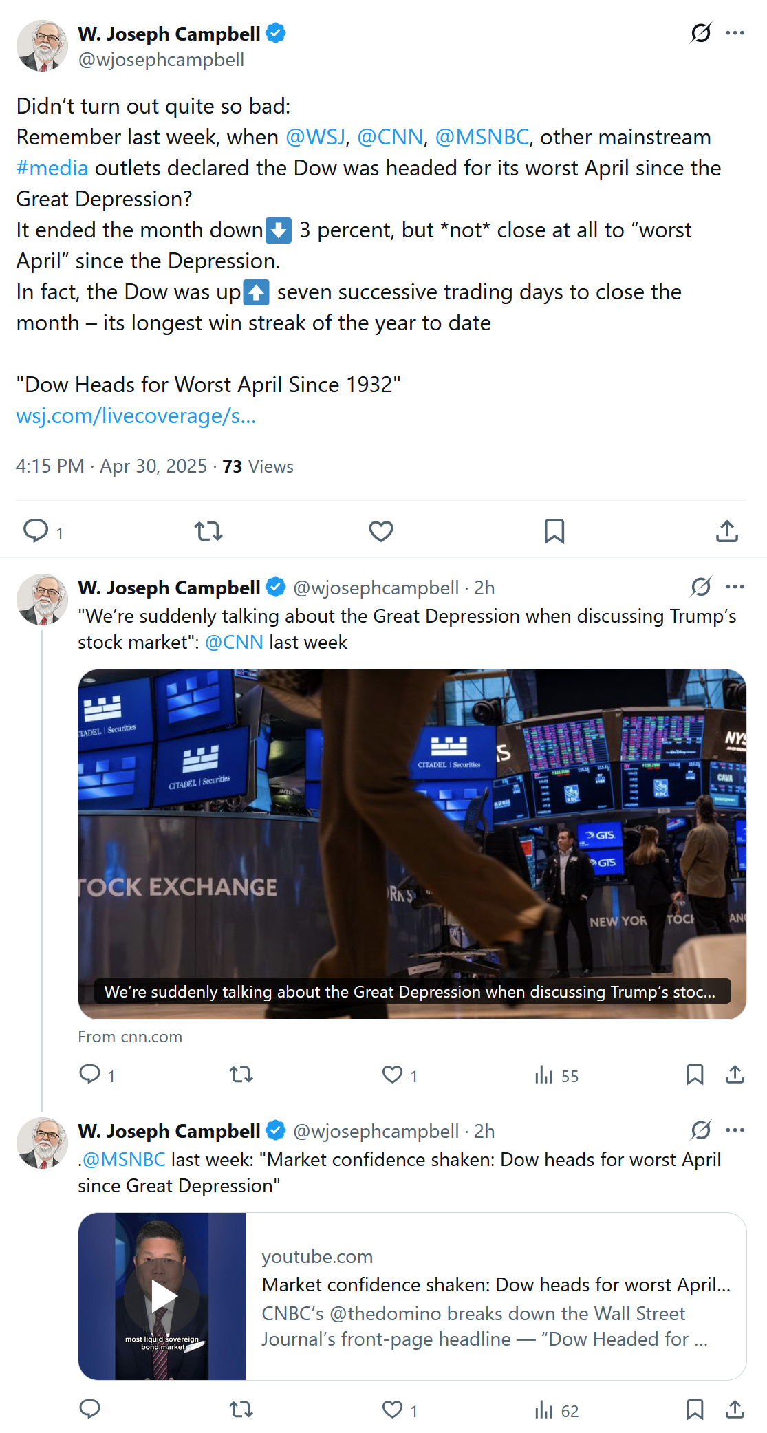The height and width of the screenshot is (1433, 767).
Task: Repost the main tweet
Action: (208, 531)
